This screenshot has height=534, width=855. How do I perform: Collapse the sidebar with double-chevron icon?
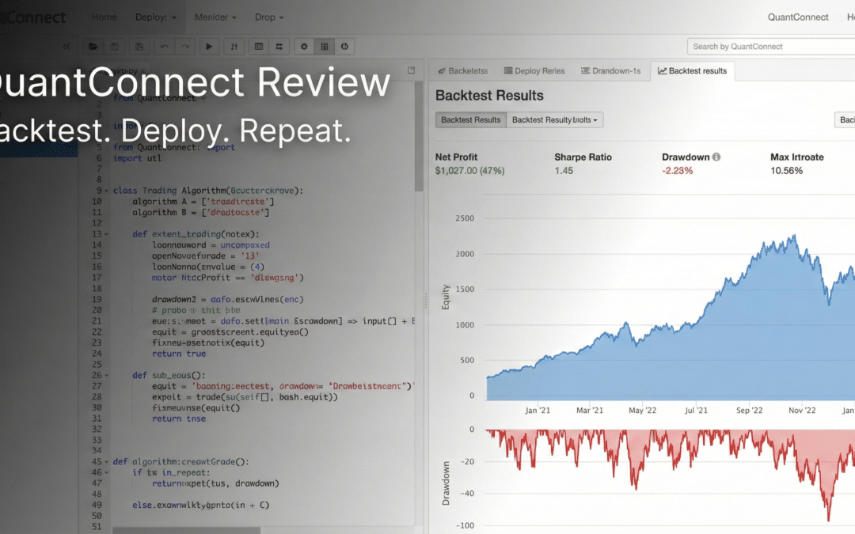pyautogui.click(x=66, y=47)
